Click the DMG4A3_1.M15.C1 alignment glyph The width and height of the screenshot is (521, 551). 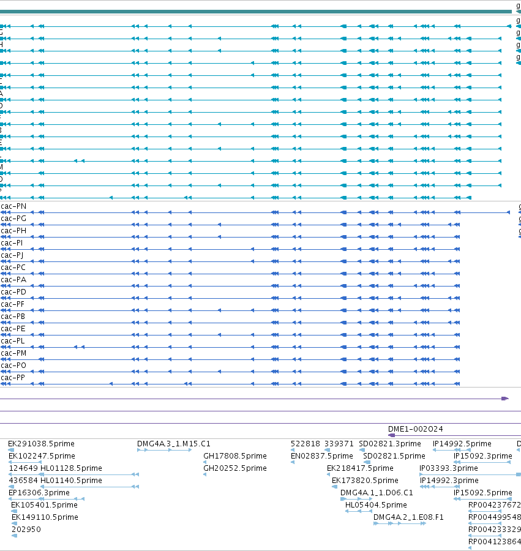coord(164,450)
